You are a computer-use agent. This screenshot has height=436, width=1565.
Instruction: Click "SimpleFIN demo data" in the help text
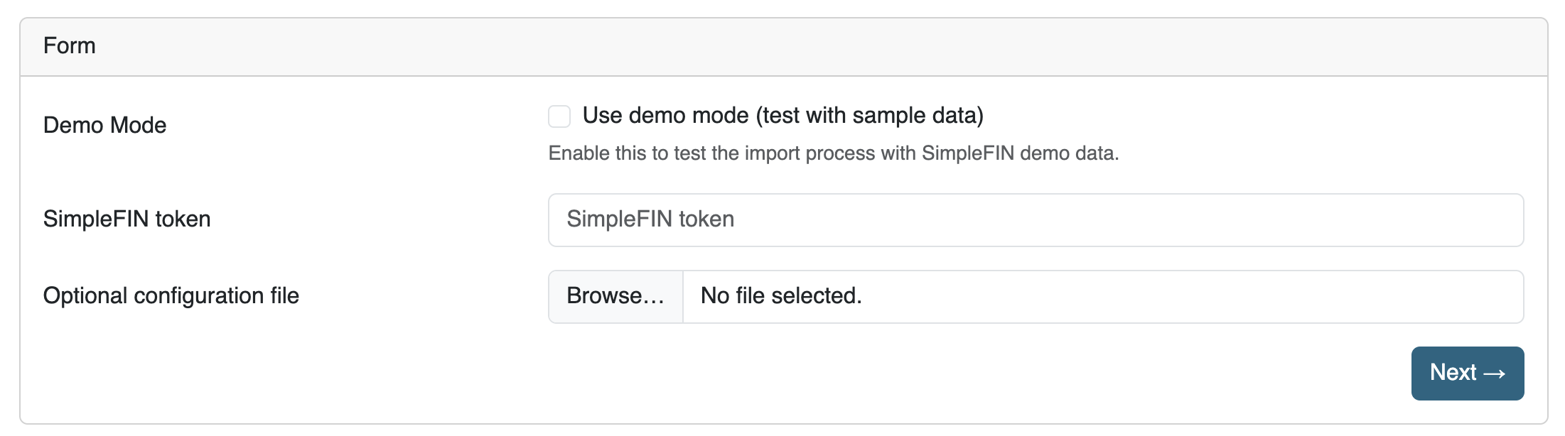click(1018, 153)
